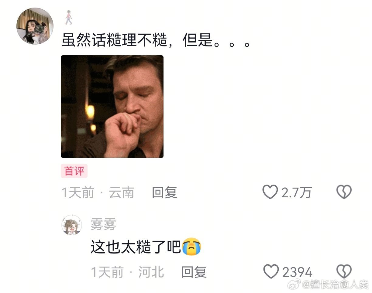This screenshot has height=293, width=372.
Task: Open the first commenter's profile avatar
Action: [35, 26]
